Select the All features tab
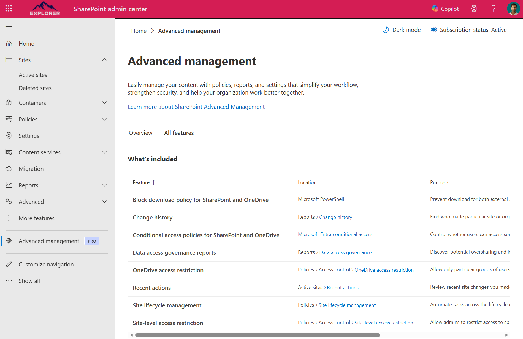Viewport: 523px width, 339px height. pyautogui.click(x=179, y=133)
